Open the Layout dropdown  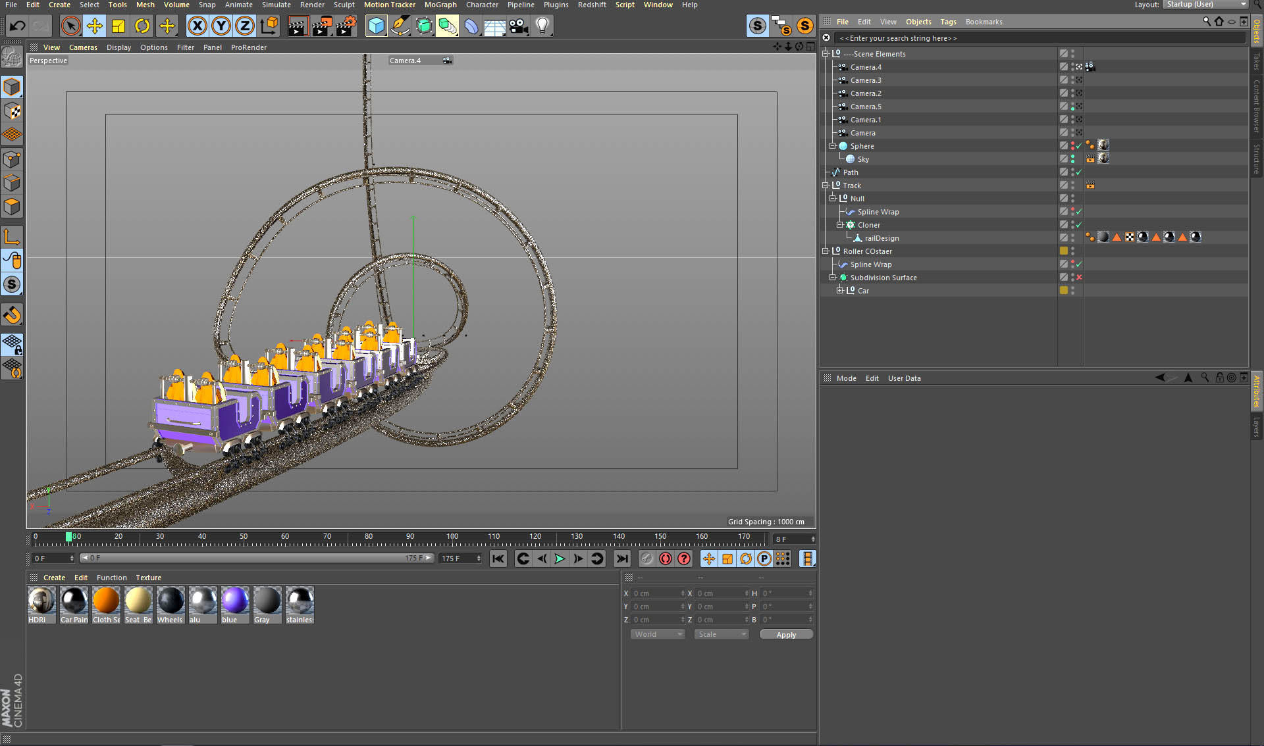click(x=1205, y=5)
